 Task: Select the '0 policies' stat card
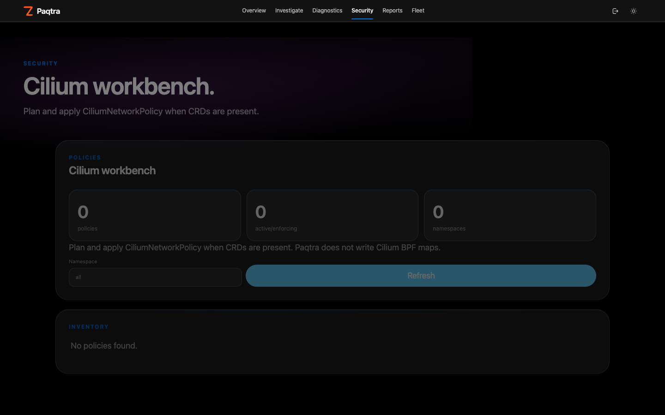click(x=155, y=215)
